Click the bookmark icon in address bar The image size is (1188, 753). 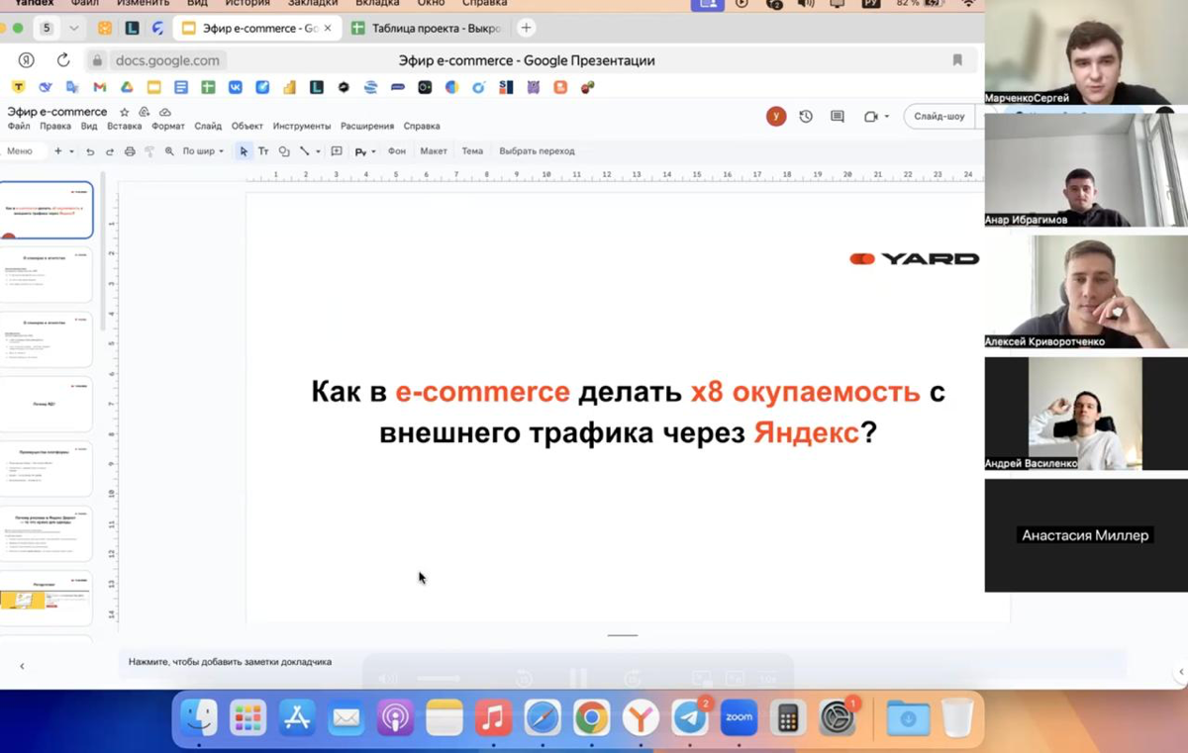[x=957, y=60]
